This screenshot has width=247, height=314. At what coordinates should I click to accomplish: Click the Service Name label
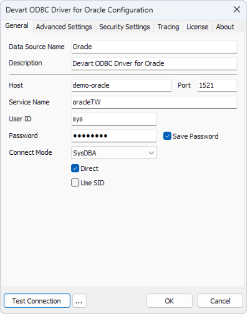pos(29,102)
